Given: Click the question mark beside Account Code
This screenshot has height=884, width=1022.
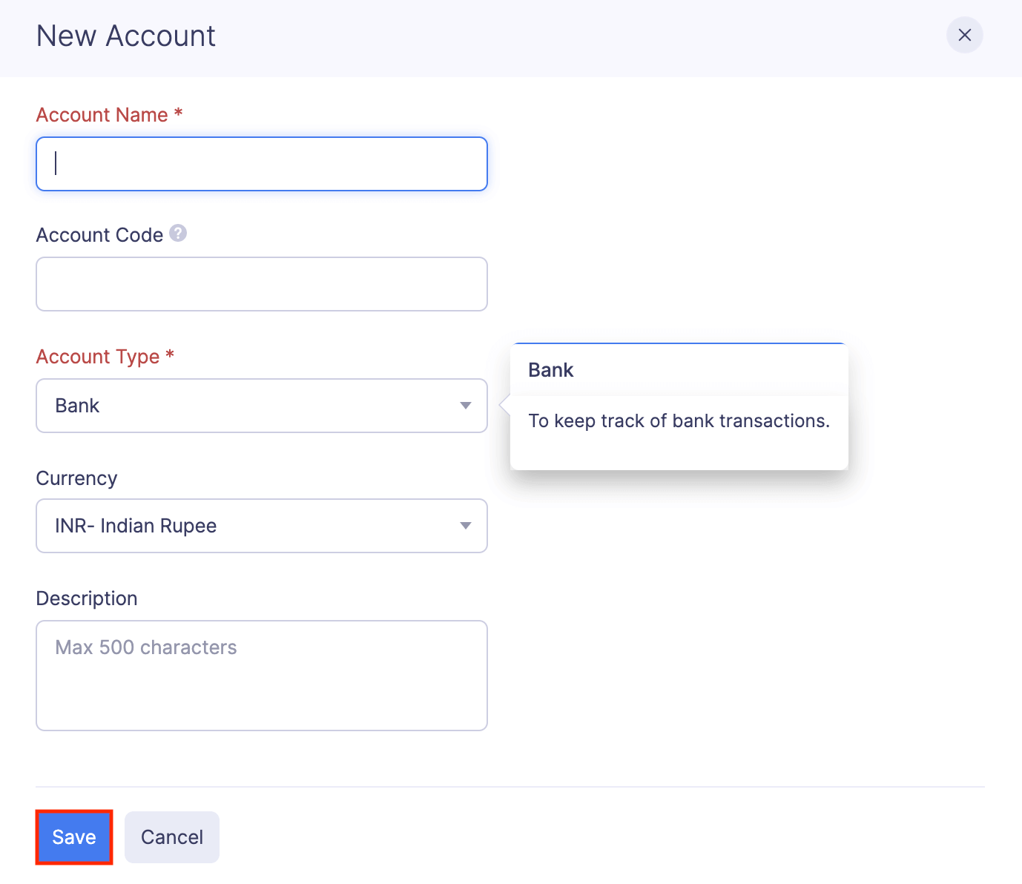Looking at the screenshot, I should tap(177, 233).
